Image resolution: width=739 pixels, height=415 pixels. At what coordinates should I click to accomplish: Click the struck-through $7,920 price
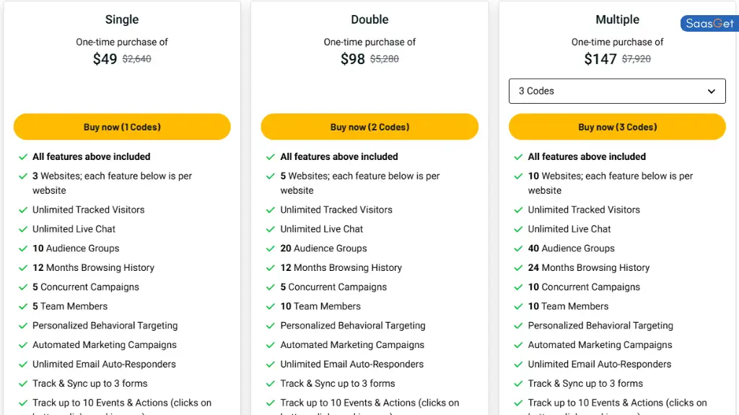637,59
